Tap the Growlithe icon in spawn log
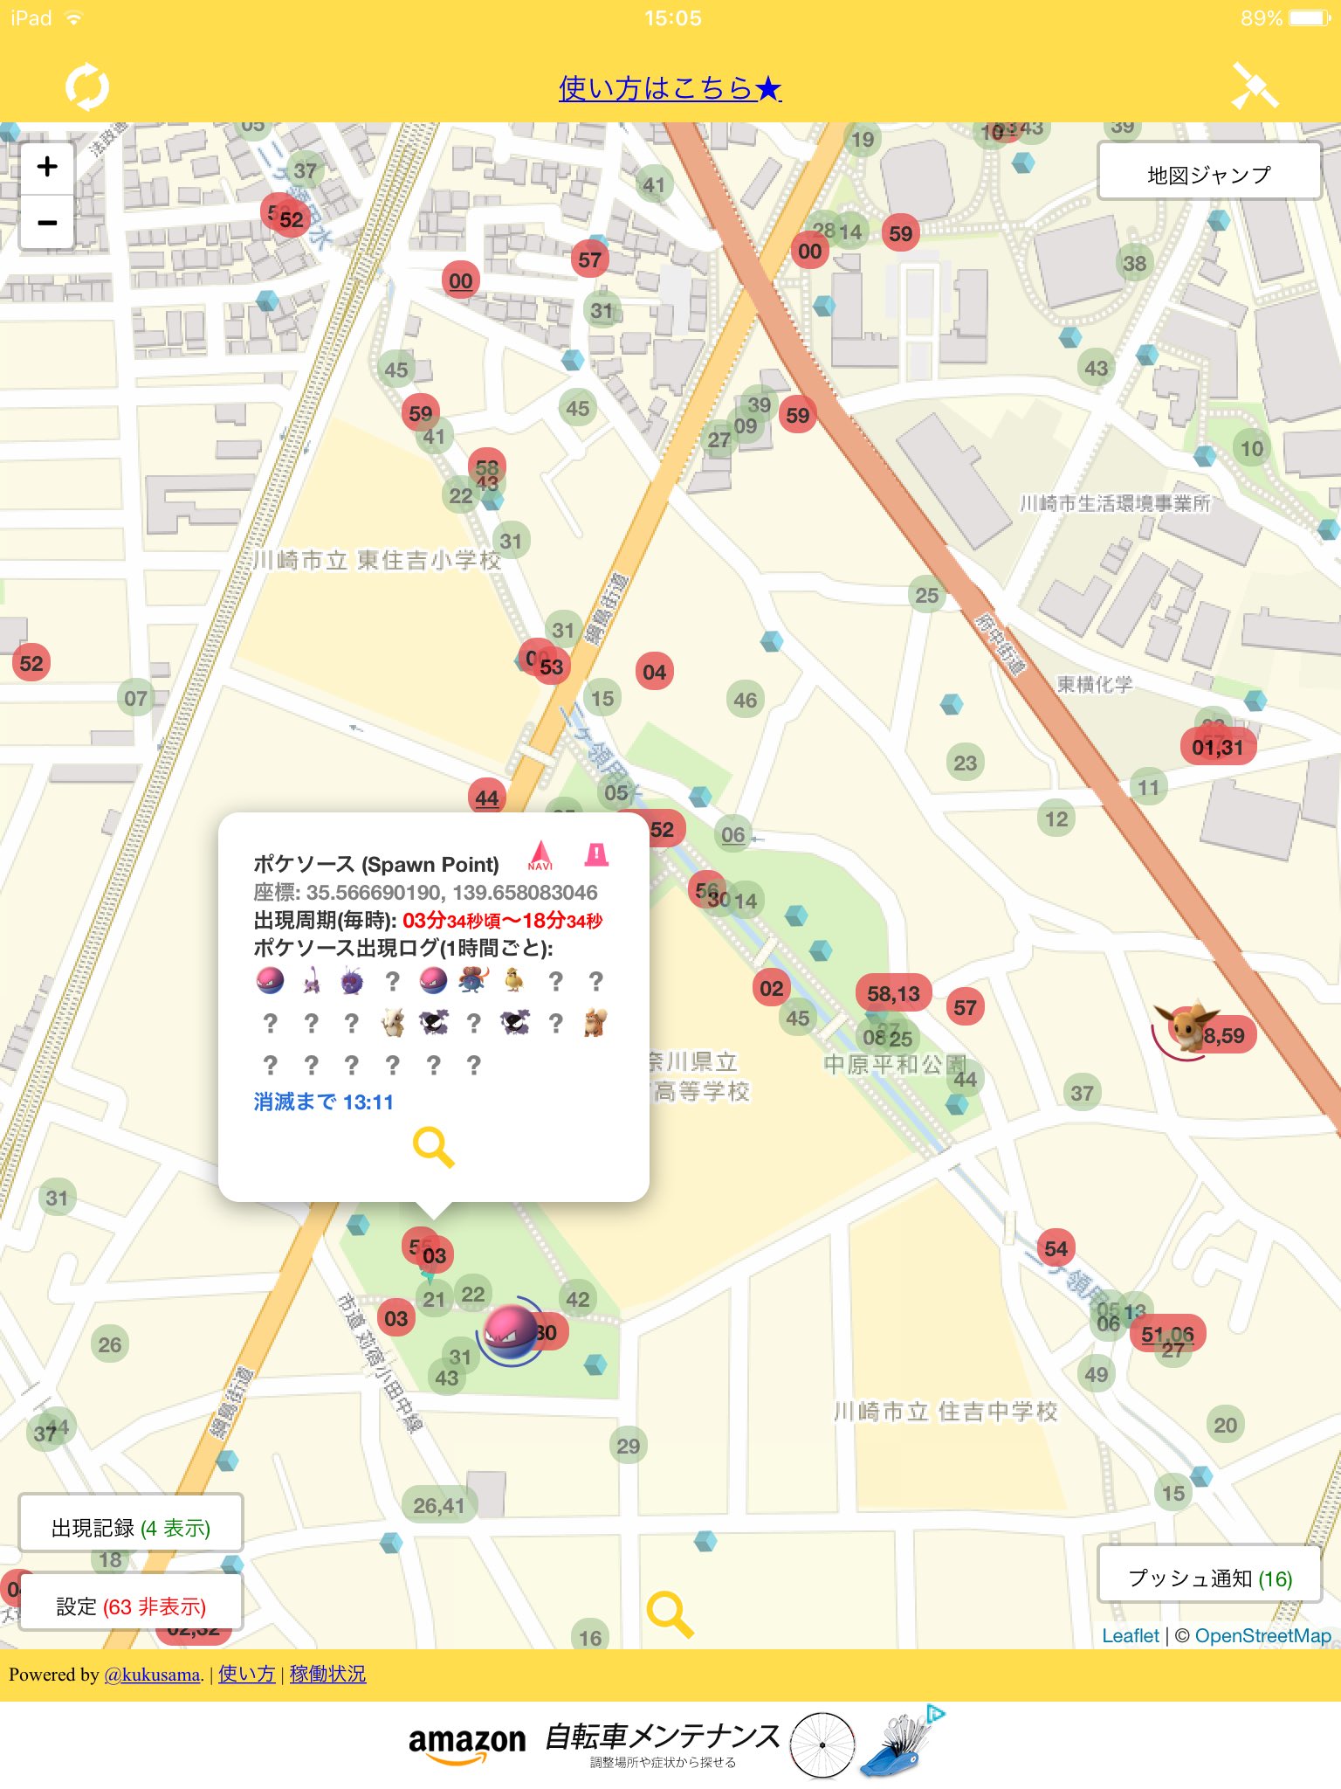This screenshot has width=1341, height=1789. (595, 1022)
